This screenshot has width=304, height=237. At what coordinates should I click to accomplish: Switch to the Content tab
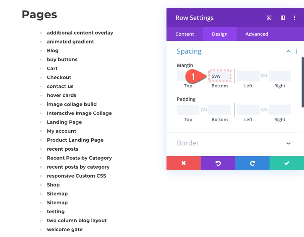pos(184,34)
